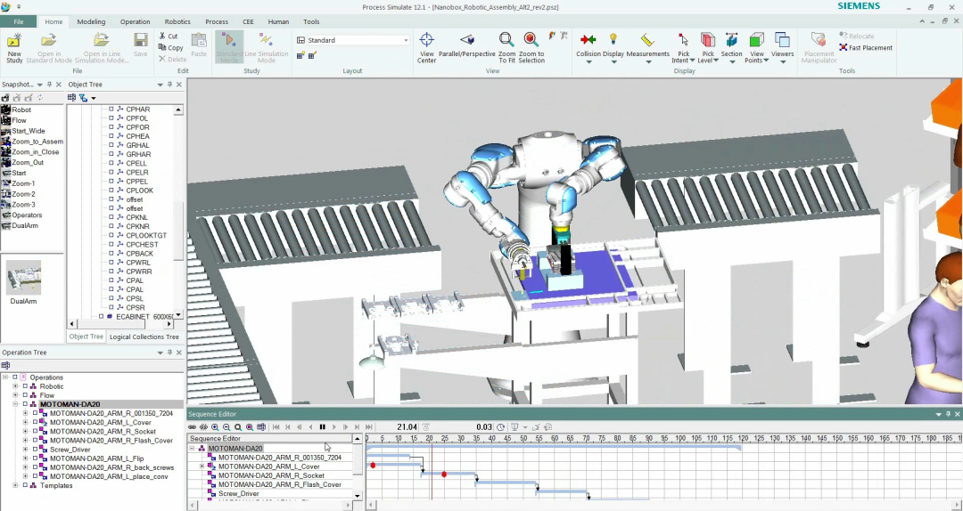Click the red marker on timeline
This screenshot has width=963, height=511.
point(373,466)
